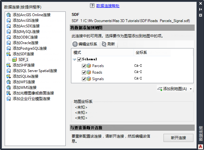Click the help question mark icon
This screenshot has height=150, width=204.
[92, 6]
